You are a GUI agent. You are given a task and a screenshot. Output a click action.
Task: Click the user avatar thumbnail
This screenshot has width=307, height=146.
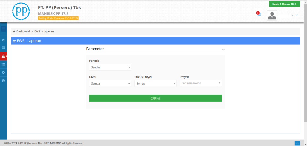click(272, 16)
